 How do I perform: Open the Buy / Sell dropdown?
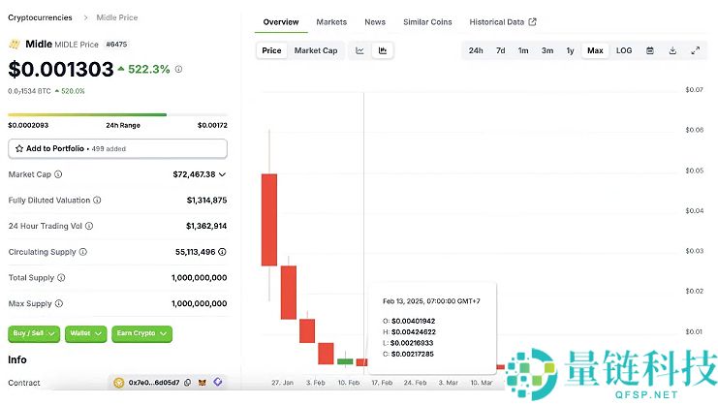point(35,333)
